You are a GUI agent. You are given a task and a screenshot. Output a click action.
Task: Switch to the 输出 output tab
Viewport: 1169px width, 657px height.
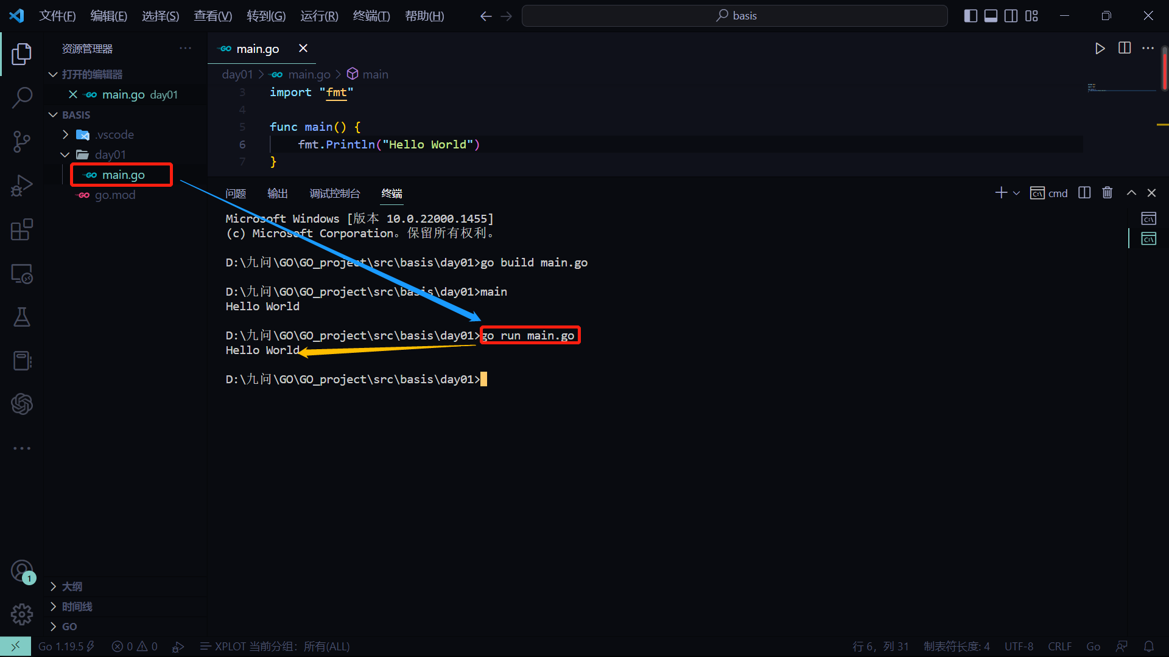(x=278, y=193)
